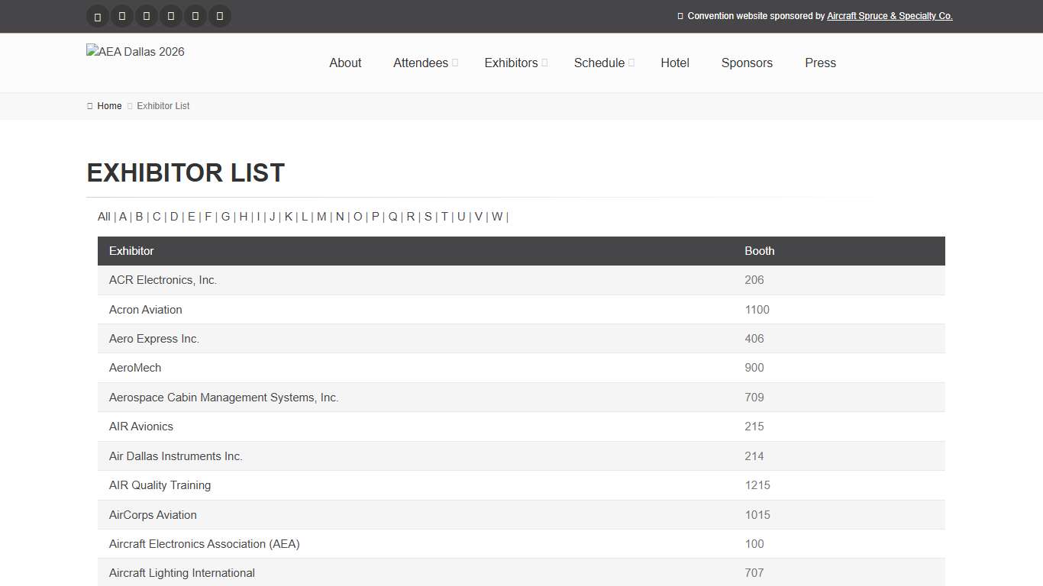Click the first social icon in top bar
Viewport: 1043px width, 586px height.
[x=98, y=16]
